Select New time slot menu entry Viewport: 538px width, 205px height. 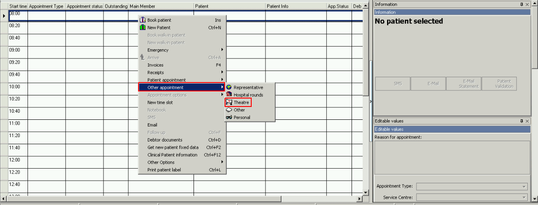pos(182,102)
